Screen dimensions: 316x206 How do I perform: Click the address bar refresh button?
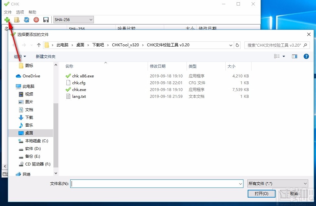(237, 45)
